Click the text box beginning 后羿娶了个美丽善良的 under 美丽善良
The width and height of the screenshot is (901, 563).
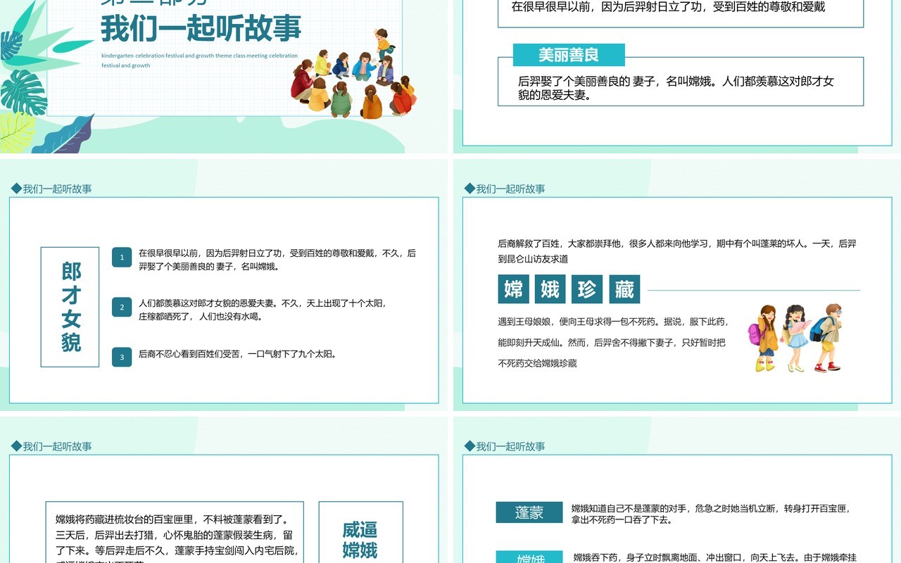[680, 82]
